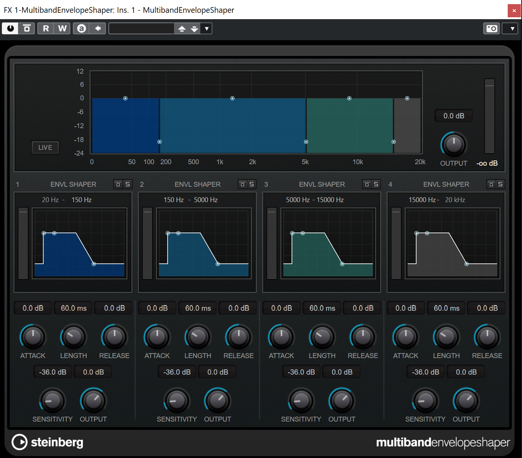The height and width of the screenshot is (458, 522).
Task: Toggle A/B settings comparison button
Action: 82,29
